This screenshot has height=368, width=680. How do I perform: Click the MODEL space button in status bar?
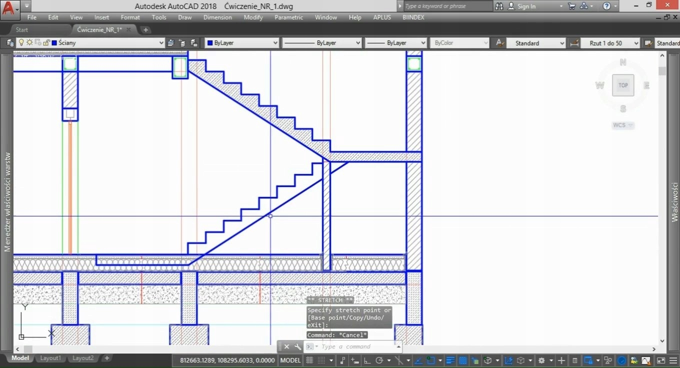(x=290, y=360)
